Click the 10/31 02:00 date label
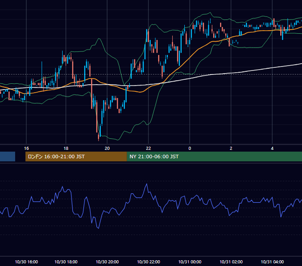 [x=231, y=262]
